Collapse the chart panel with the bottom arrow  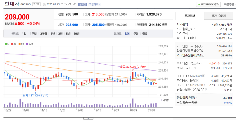tap(88, 119)
